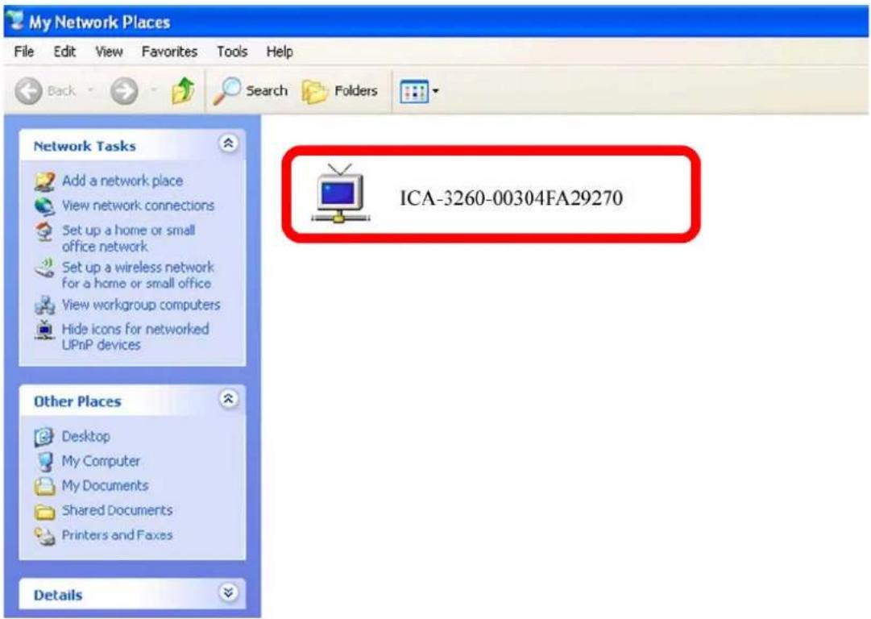Open the Edit menu
Viewport: 871px width, 619px height.
[64, 52]
